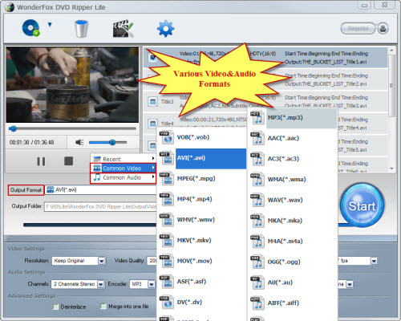Image resolution: width=401 pixels, height=321 pixels.
Task: Click the video preview thumbnail
Action: [72, 85]
